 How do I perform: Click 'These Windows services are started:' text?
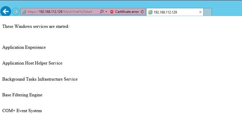36,26
